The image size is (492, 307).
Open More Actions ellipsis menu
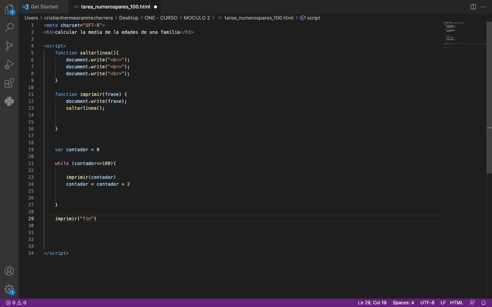click(483, 7)
